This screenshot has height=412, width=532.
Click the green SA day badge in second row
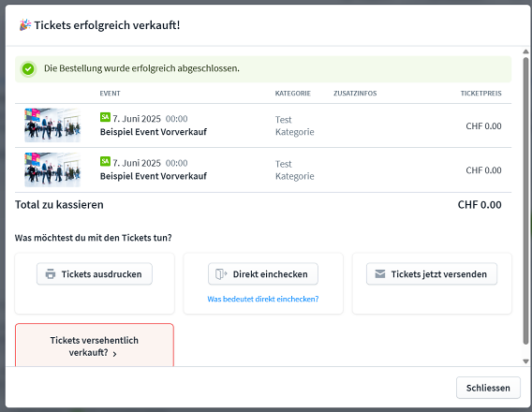pos(105,161)
